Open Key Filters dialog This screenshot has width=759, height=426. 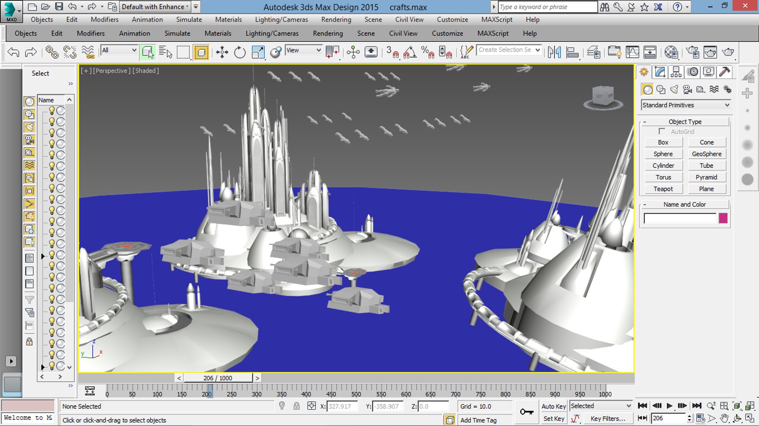coord(608,418)
